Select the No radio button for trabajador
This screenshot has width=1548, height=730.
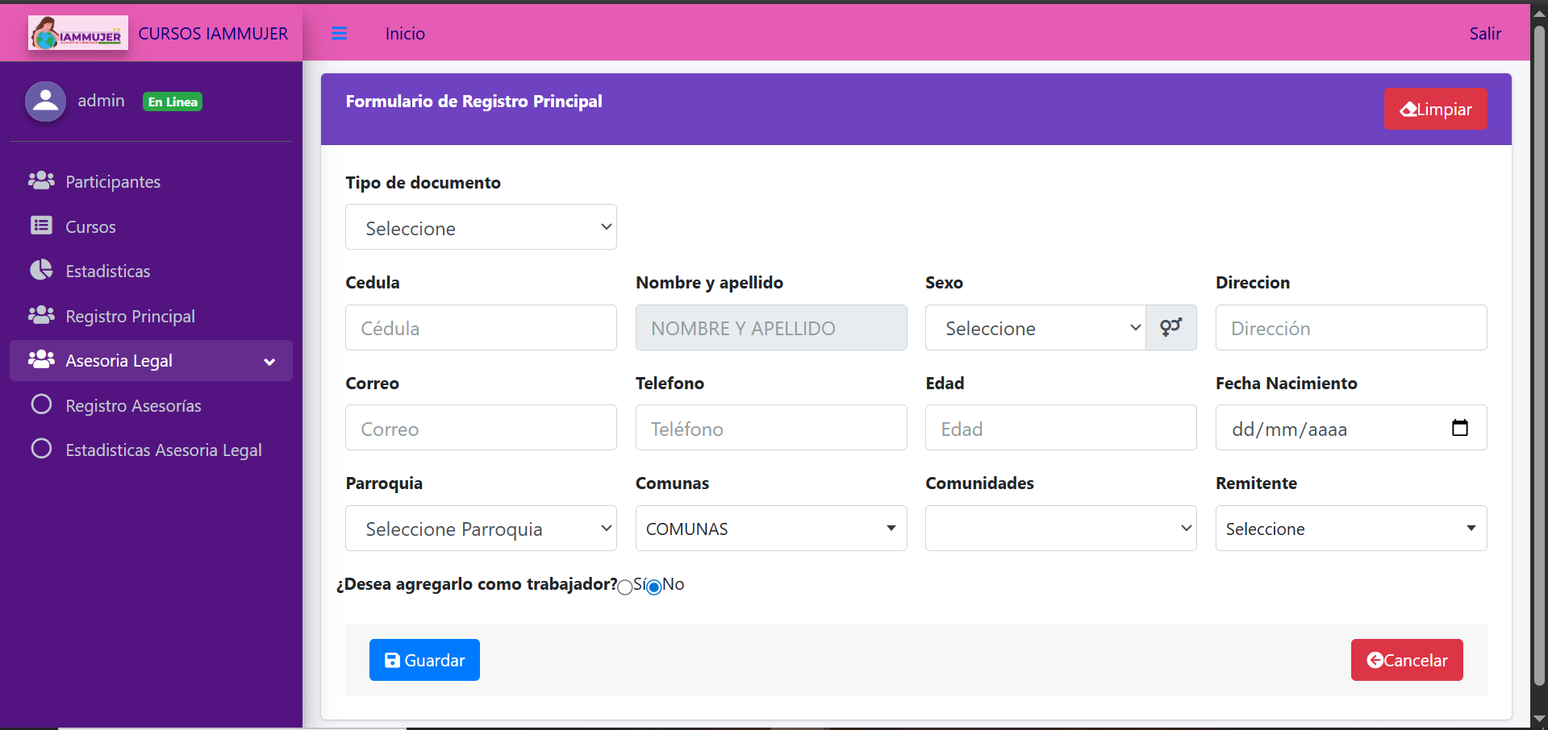pyautogui.click(x=654, y=587)
